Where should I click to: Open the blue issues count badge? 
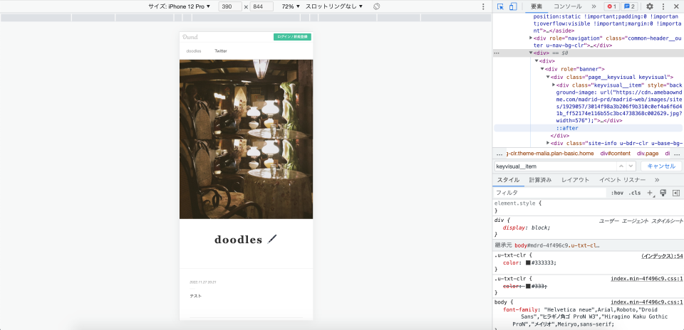coord(628,6)
